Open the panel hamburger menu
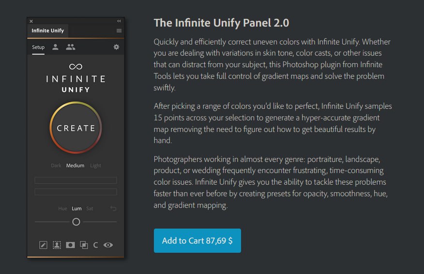Image resolution: width=424 pixels, height=274 pixels. pos(119,30)
